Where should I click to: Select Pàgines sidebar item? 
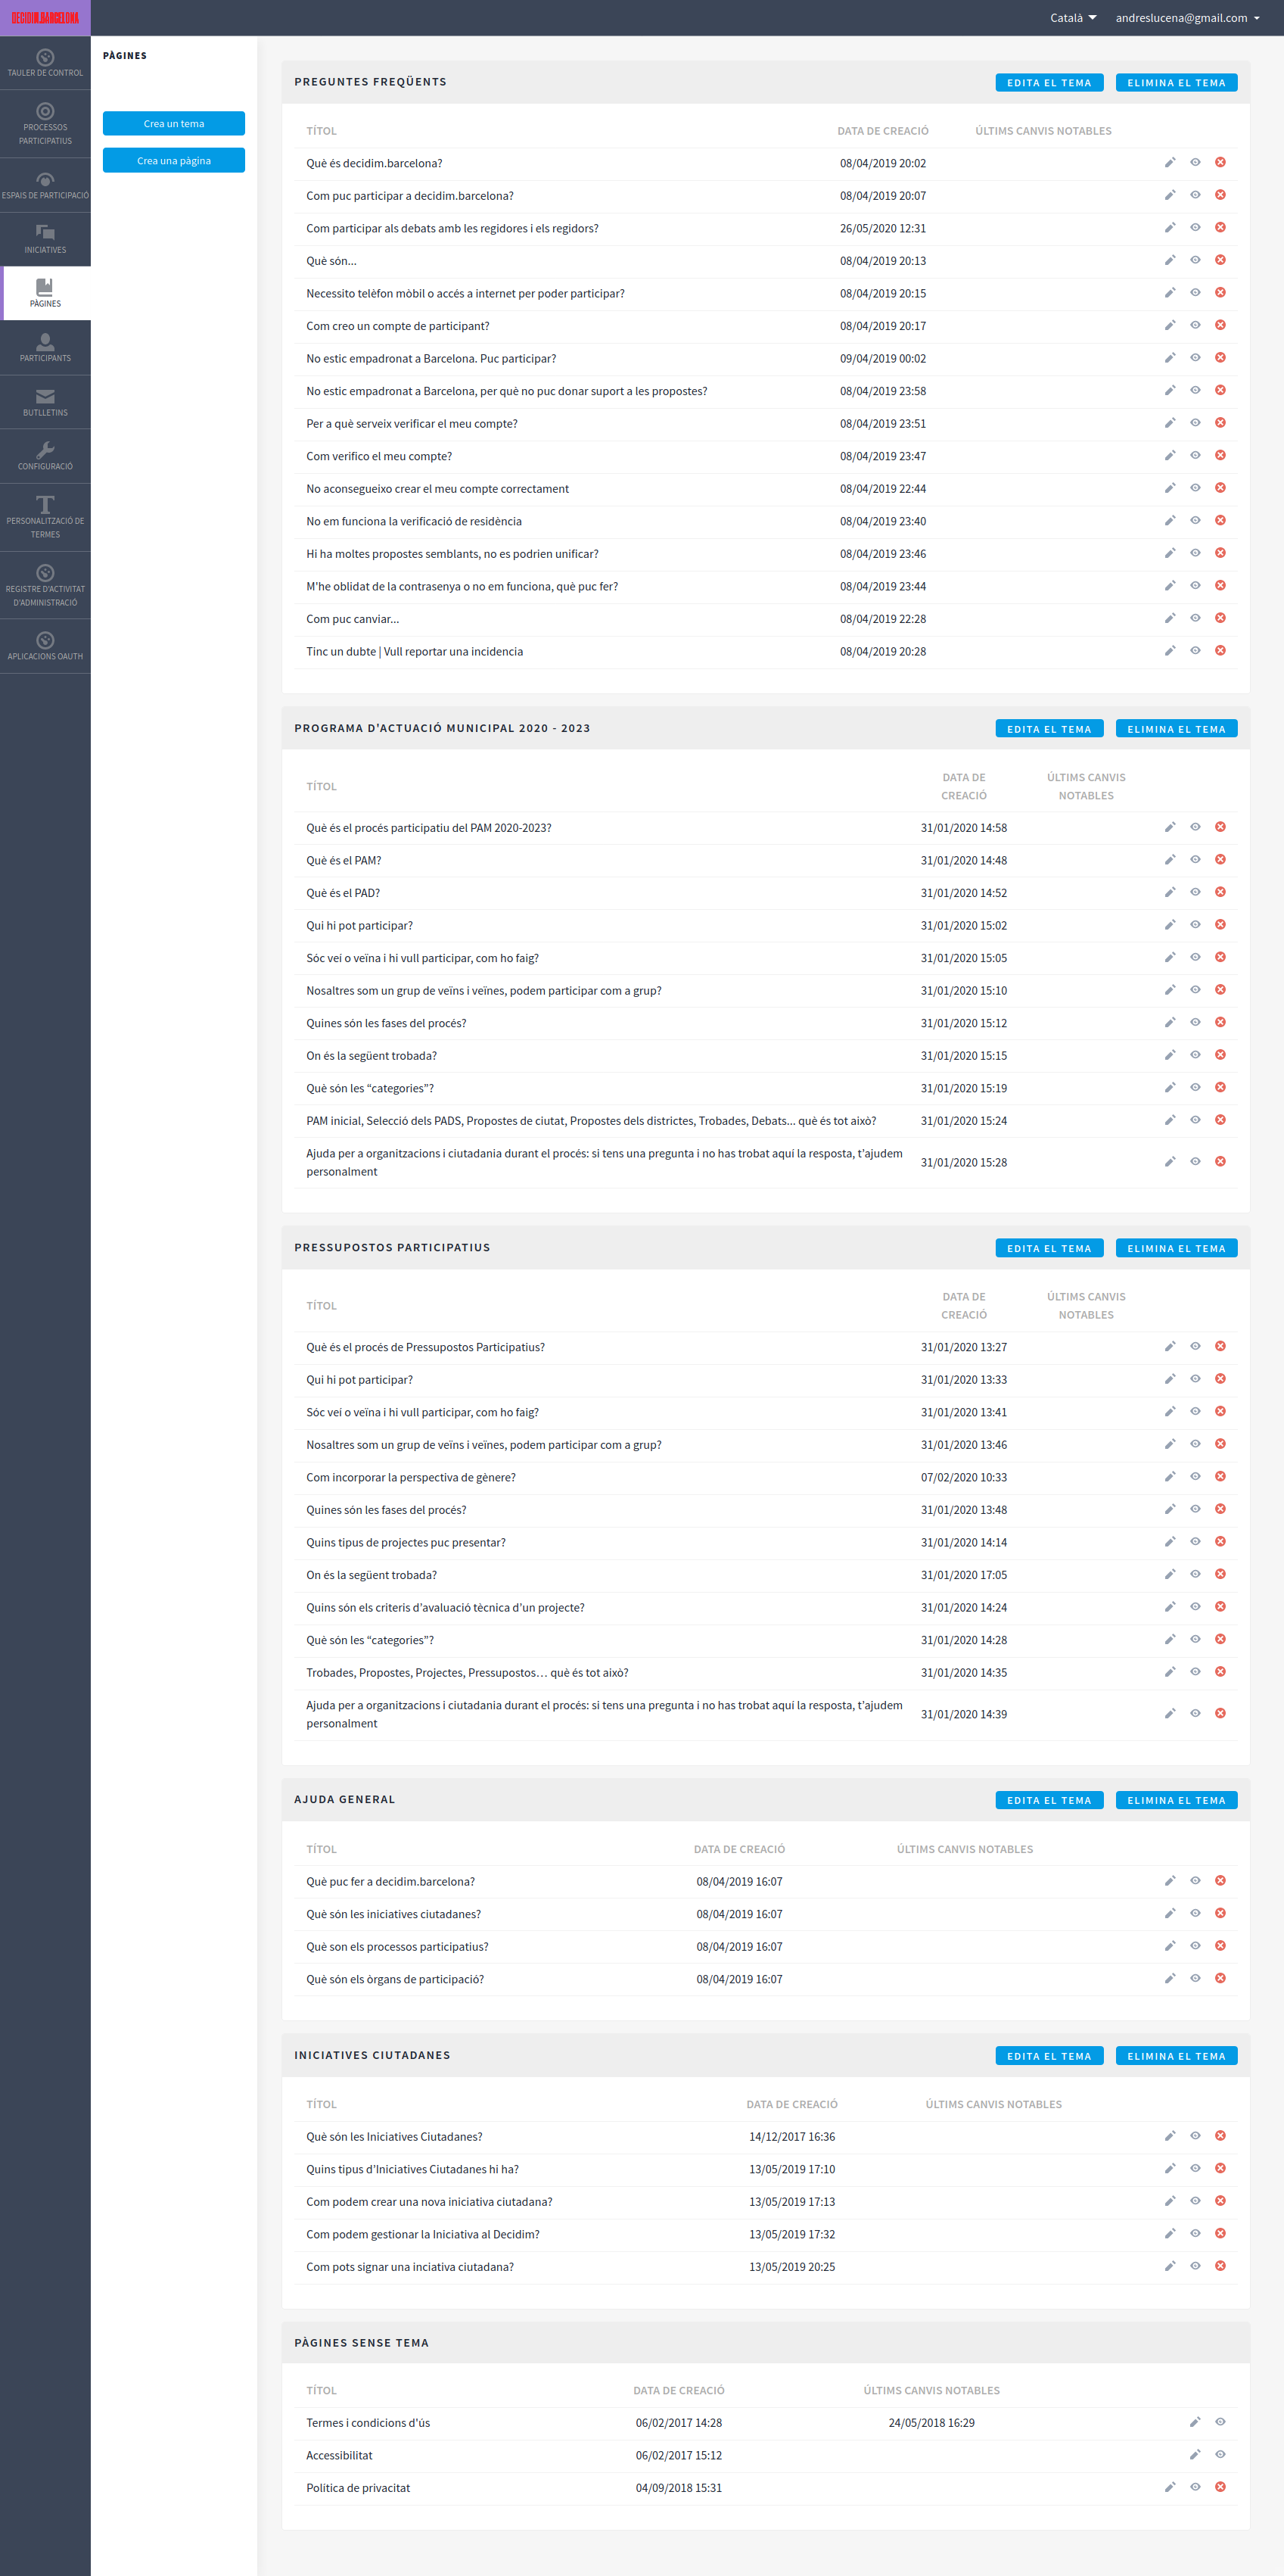[45, 293]
